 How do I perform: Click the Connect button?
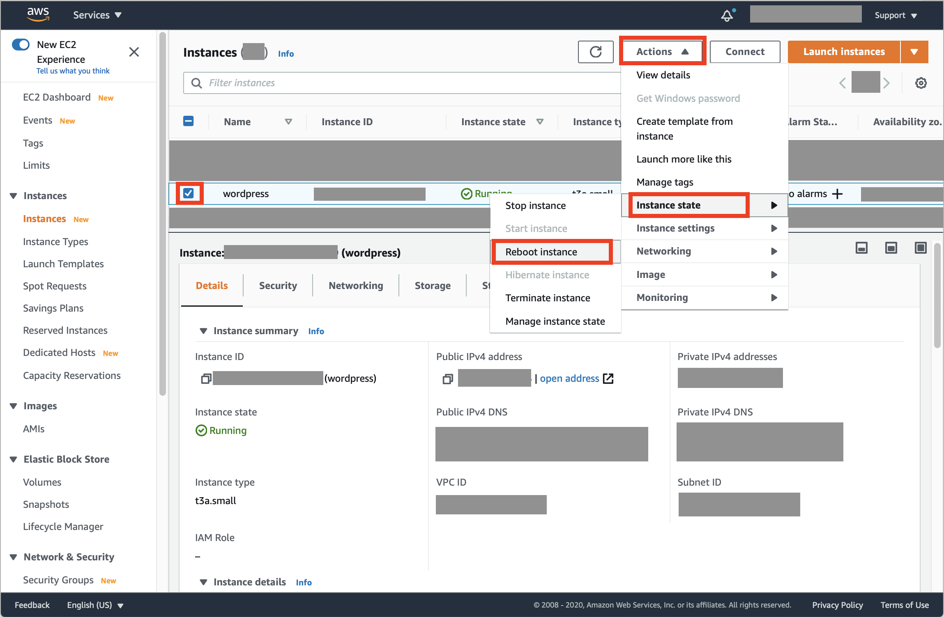[x=745, y=52]
